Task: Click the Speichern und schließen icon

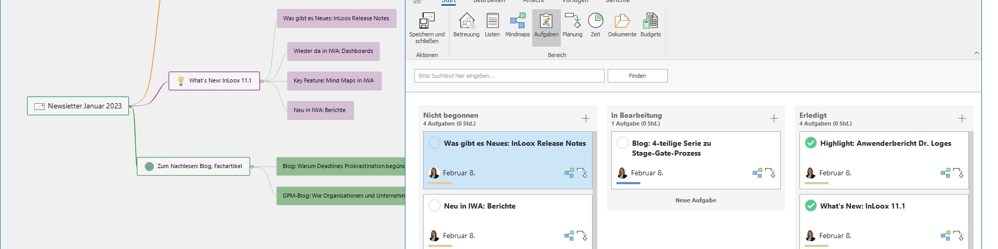Action: 427,21
